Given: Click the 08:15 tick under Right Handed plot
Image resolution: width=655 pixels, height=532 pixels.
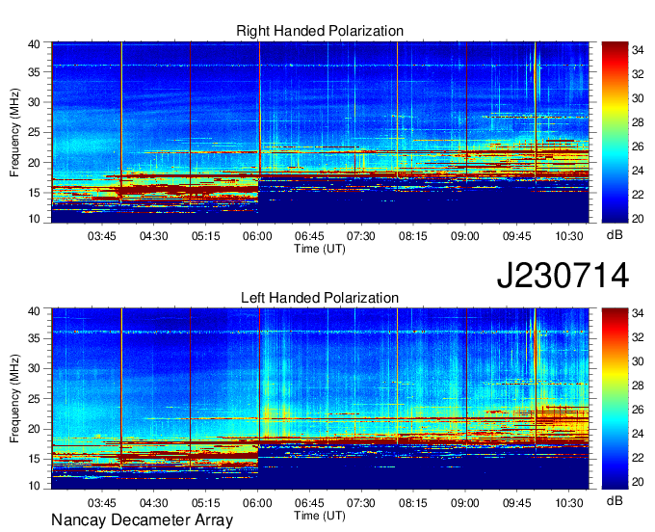Looking at the screenshot, I should [x=412, y=236].
